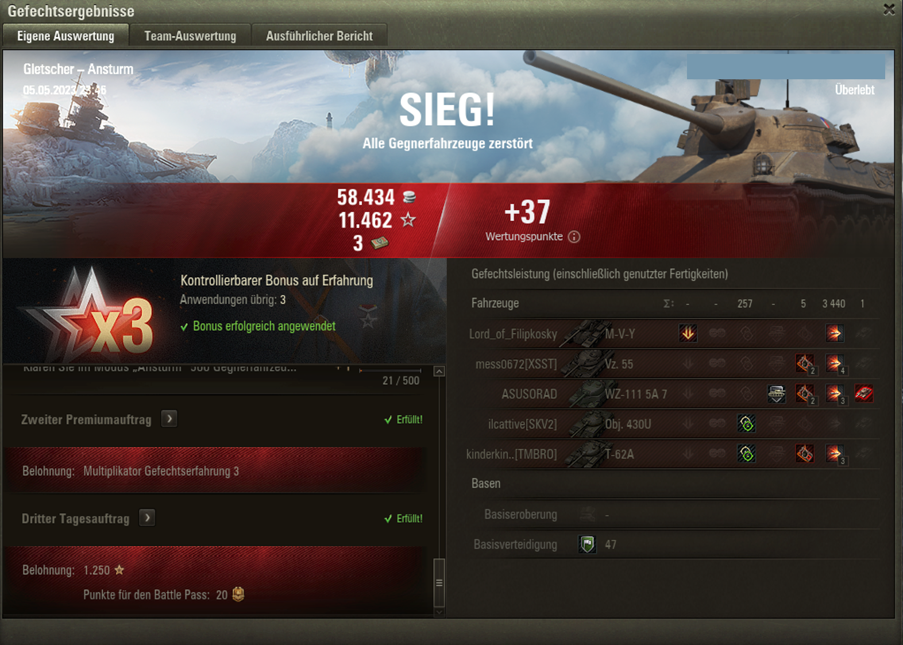Click the spotting assist icon for Obj. 430U
Image resolution: width=903 pixels, height=645 pixels.
746,424
